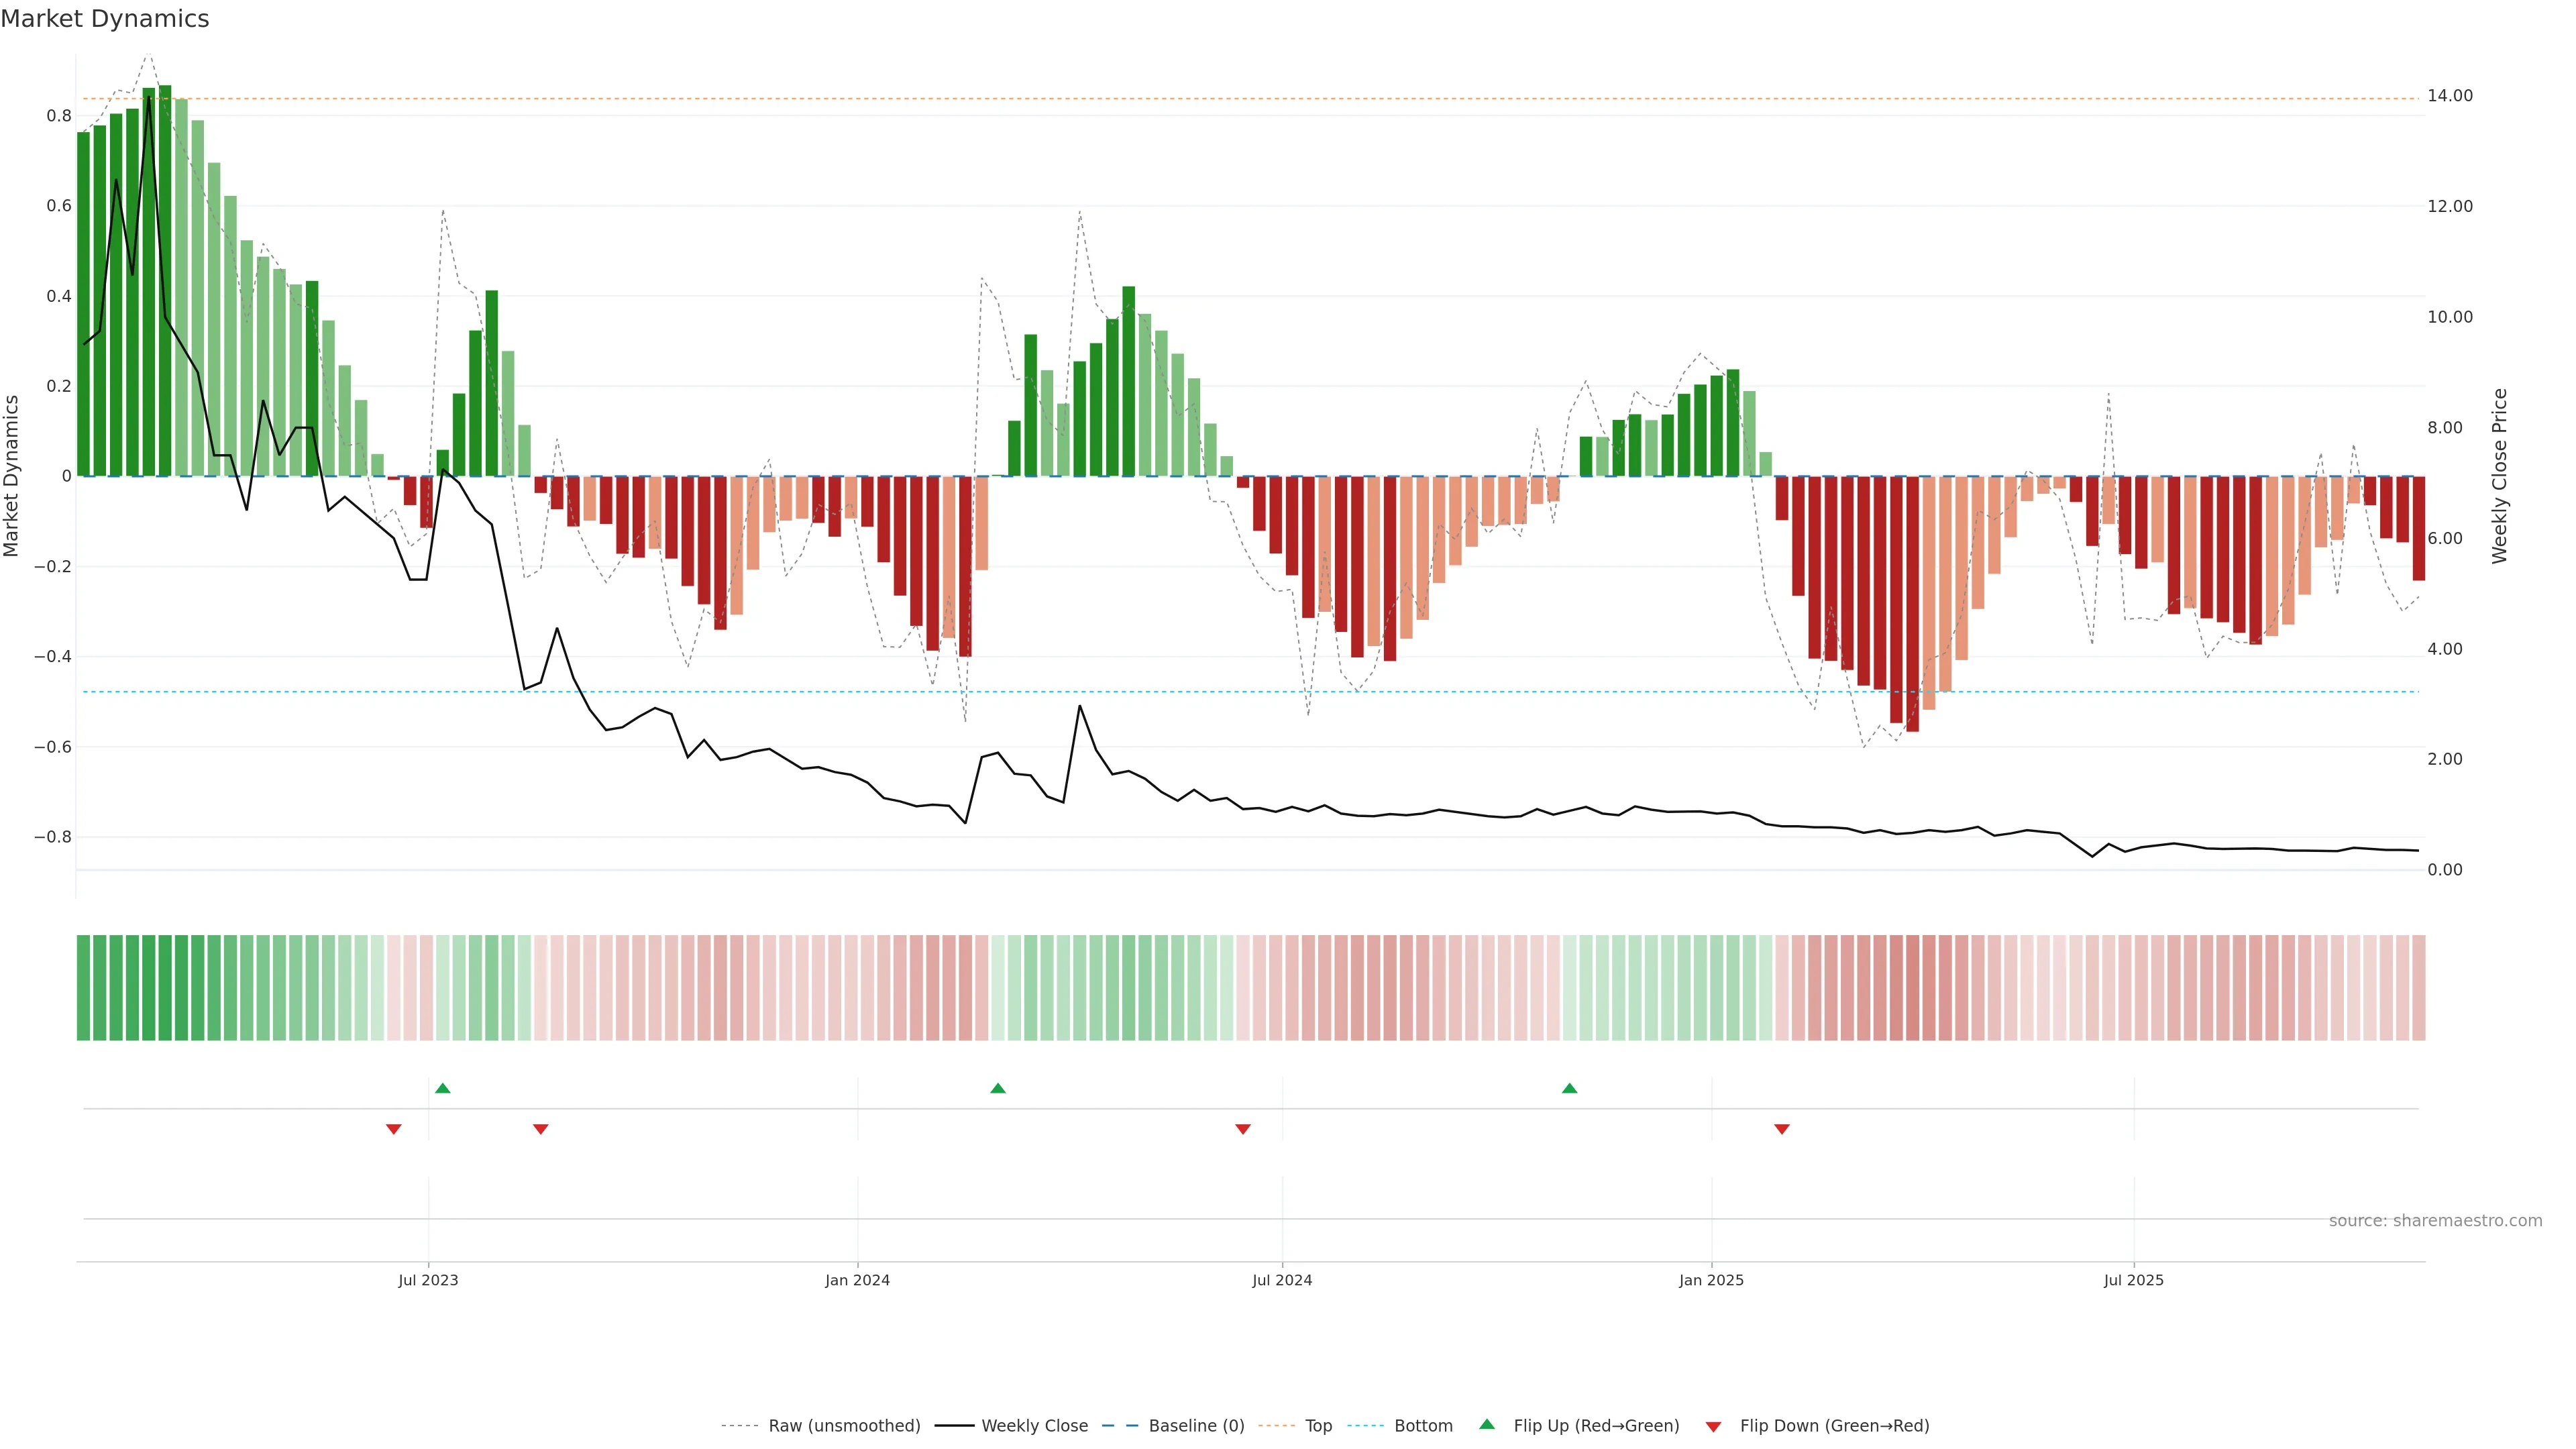Toggle the Baseline (0) legend entry
Image resolution: width=2576 pixels, height=1449 pixels.
[x=1196, y=1426]
